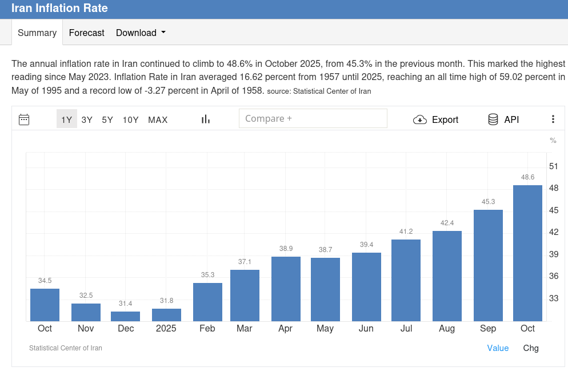Click the y-axis label 51

click(554, 166)
